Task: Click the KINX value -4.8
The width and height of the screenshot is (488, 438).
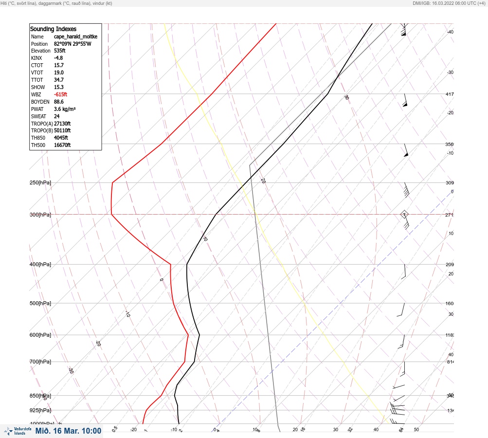Action: pos(58,58)
